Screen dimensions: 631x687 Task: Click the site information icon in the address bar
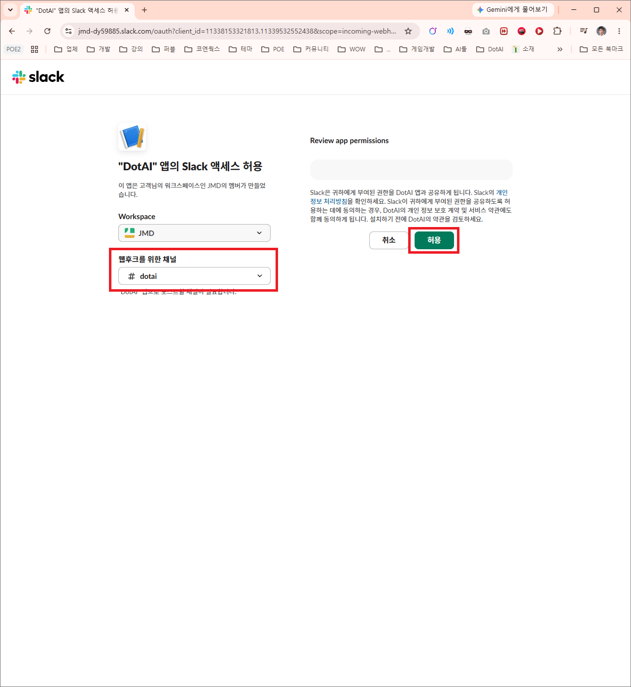pos(69,31)
